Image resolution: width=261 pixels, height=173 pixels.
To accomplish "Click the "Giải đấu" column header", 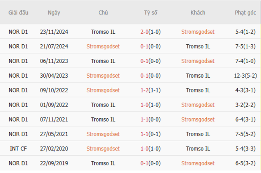I will pyautogui.click(x=18, y=12).
